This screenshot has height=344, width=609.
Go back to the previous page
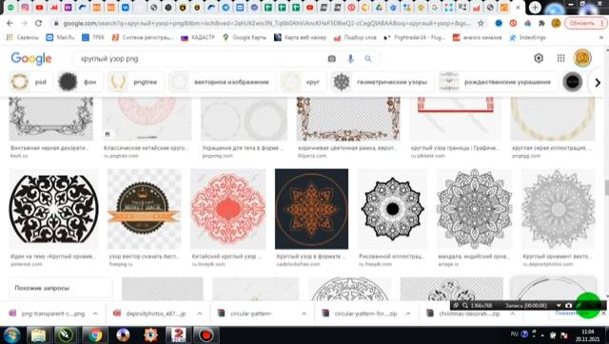pyautogui.click(x=10, y=23)
